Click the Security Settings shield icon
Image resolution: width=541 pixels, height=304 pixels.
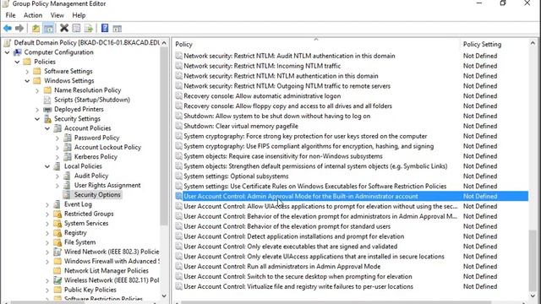(47, 119)
